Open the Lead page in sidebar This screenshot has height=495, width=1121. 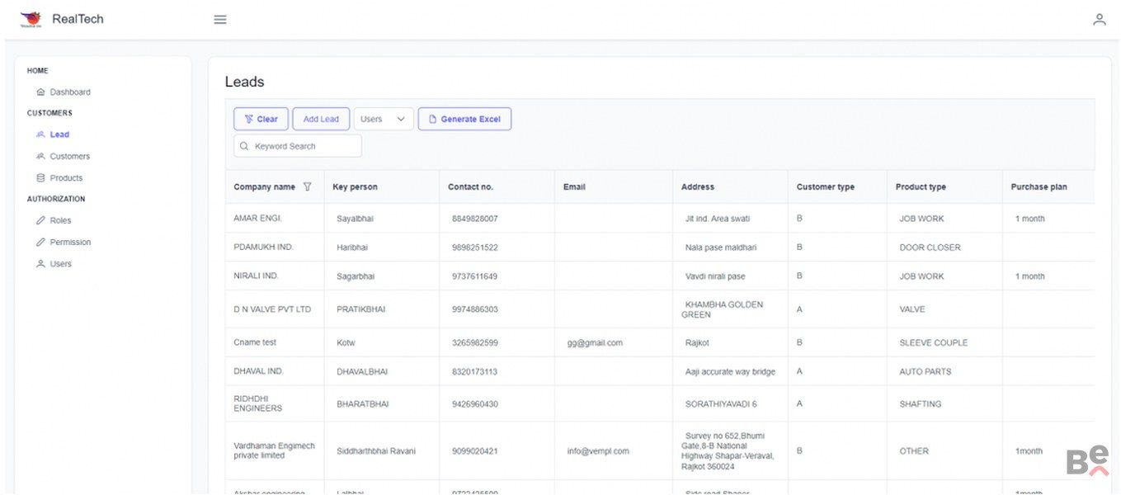click(59, 134)
